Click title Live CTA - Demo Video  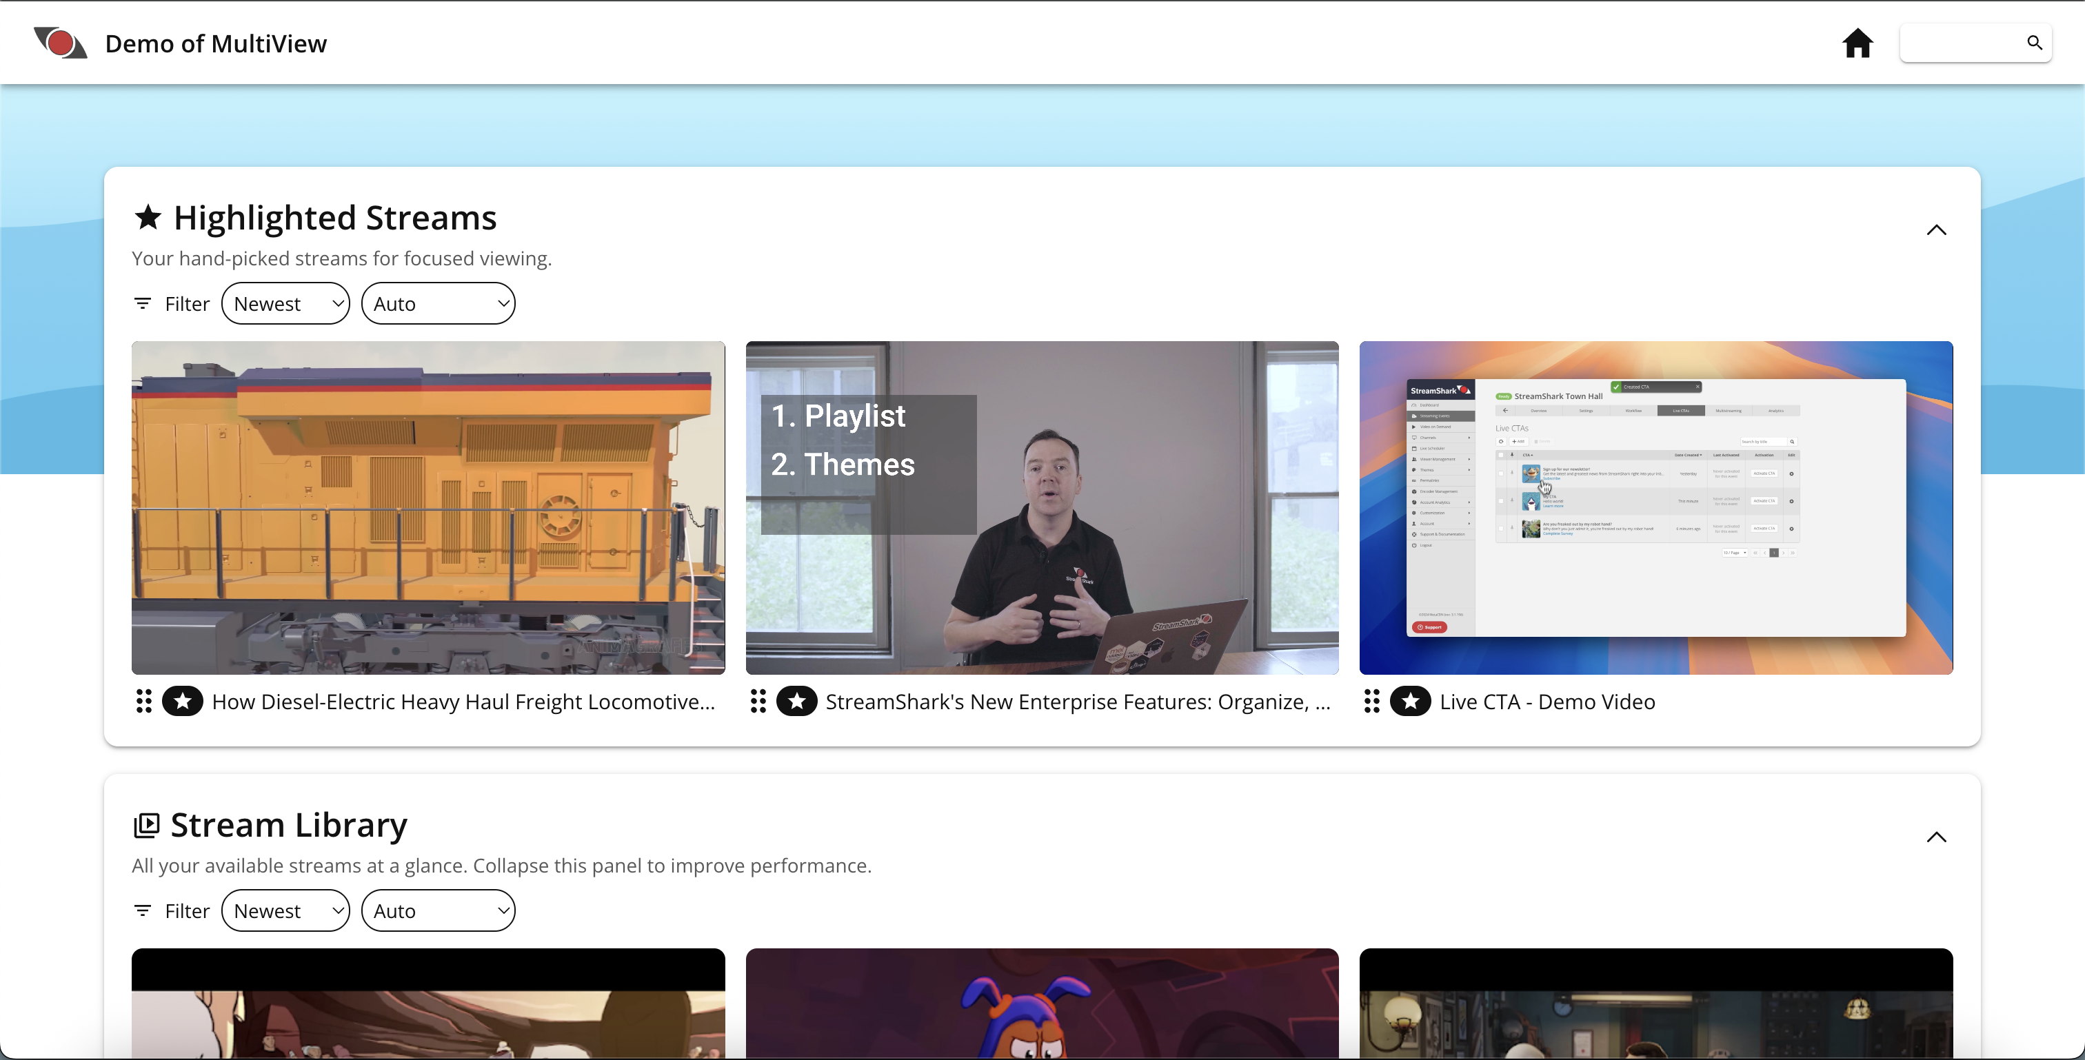point(1548,702)
